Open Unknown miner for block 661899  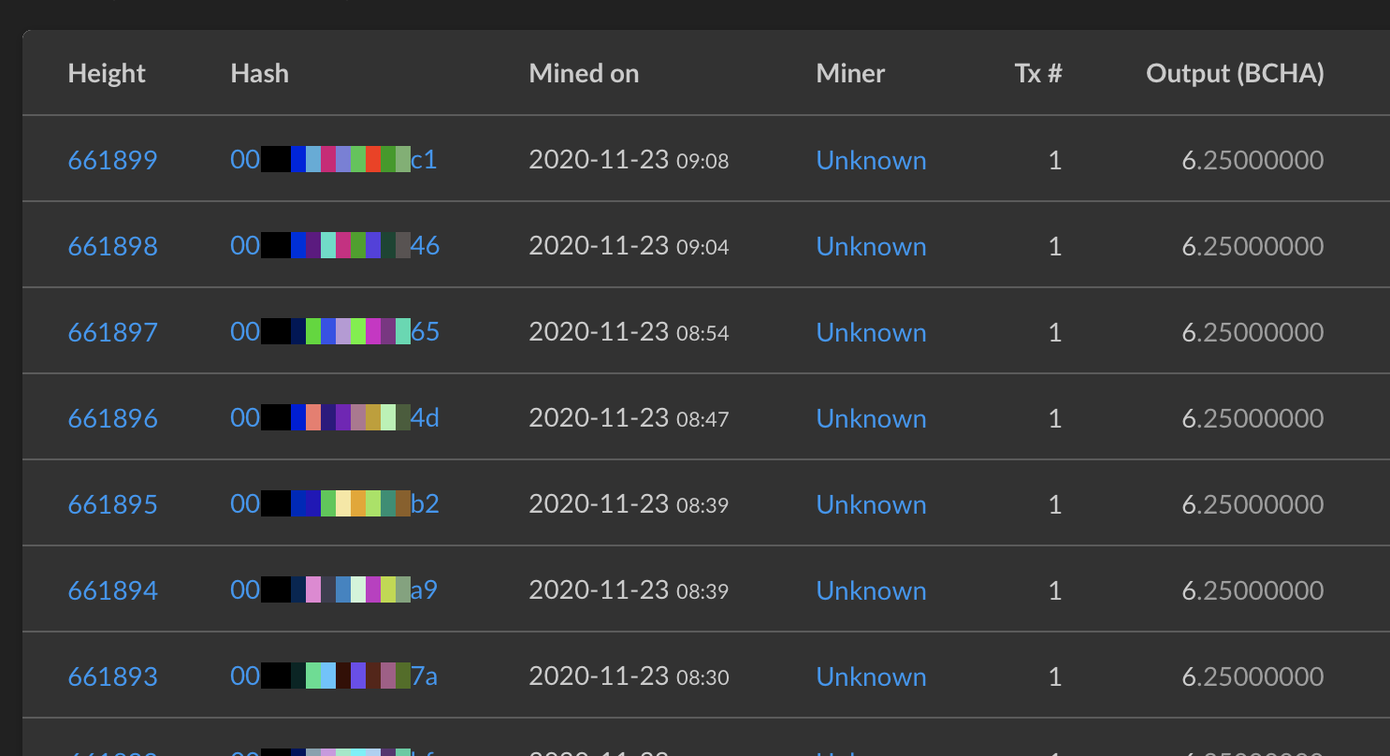(x=871, y=160)
